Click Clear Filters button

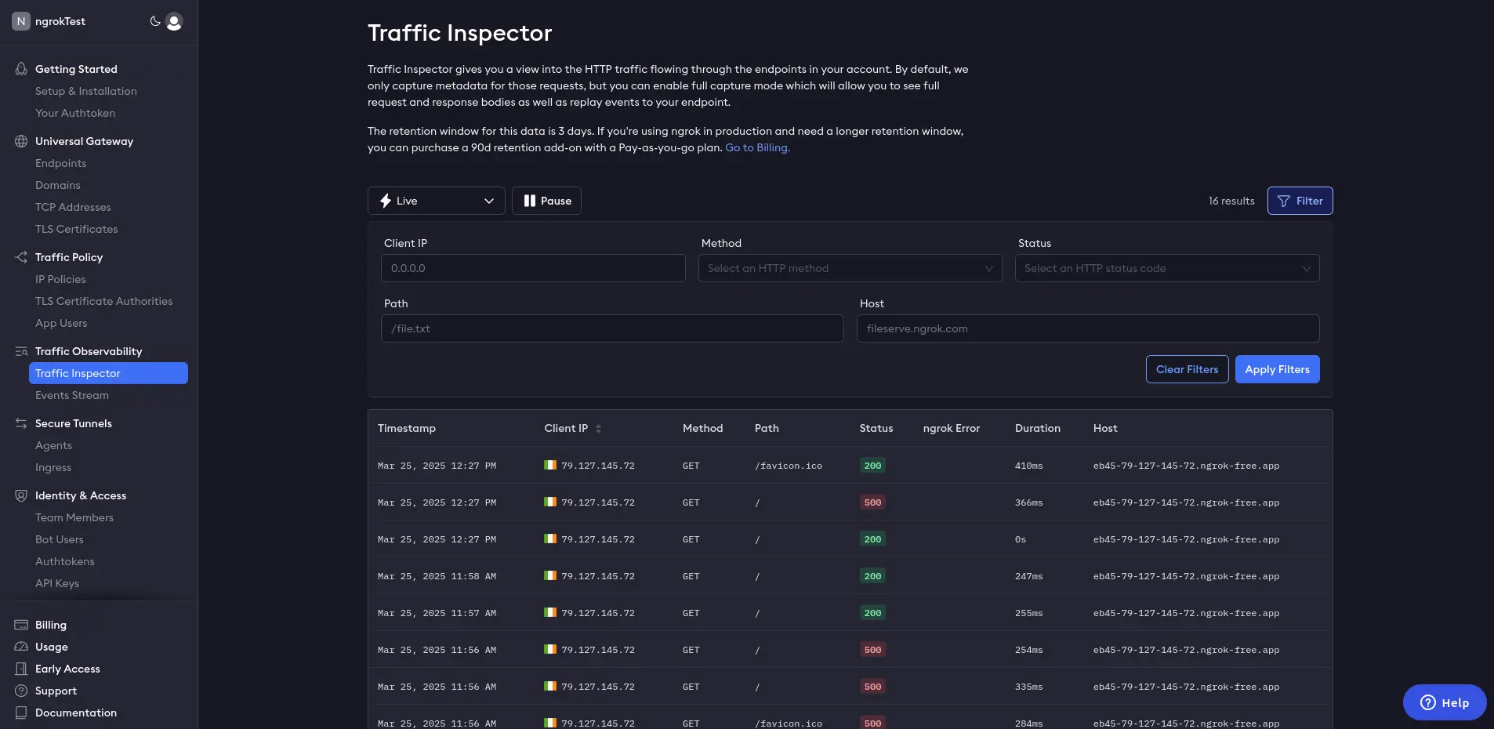click(x=1187, y=369)
